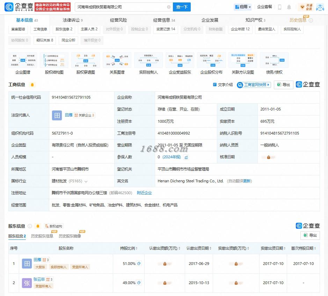Click locked 实缴出资额 in 张云非 row
328x296 pixels.
pos(236,283)
